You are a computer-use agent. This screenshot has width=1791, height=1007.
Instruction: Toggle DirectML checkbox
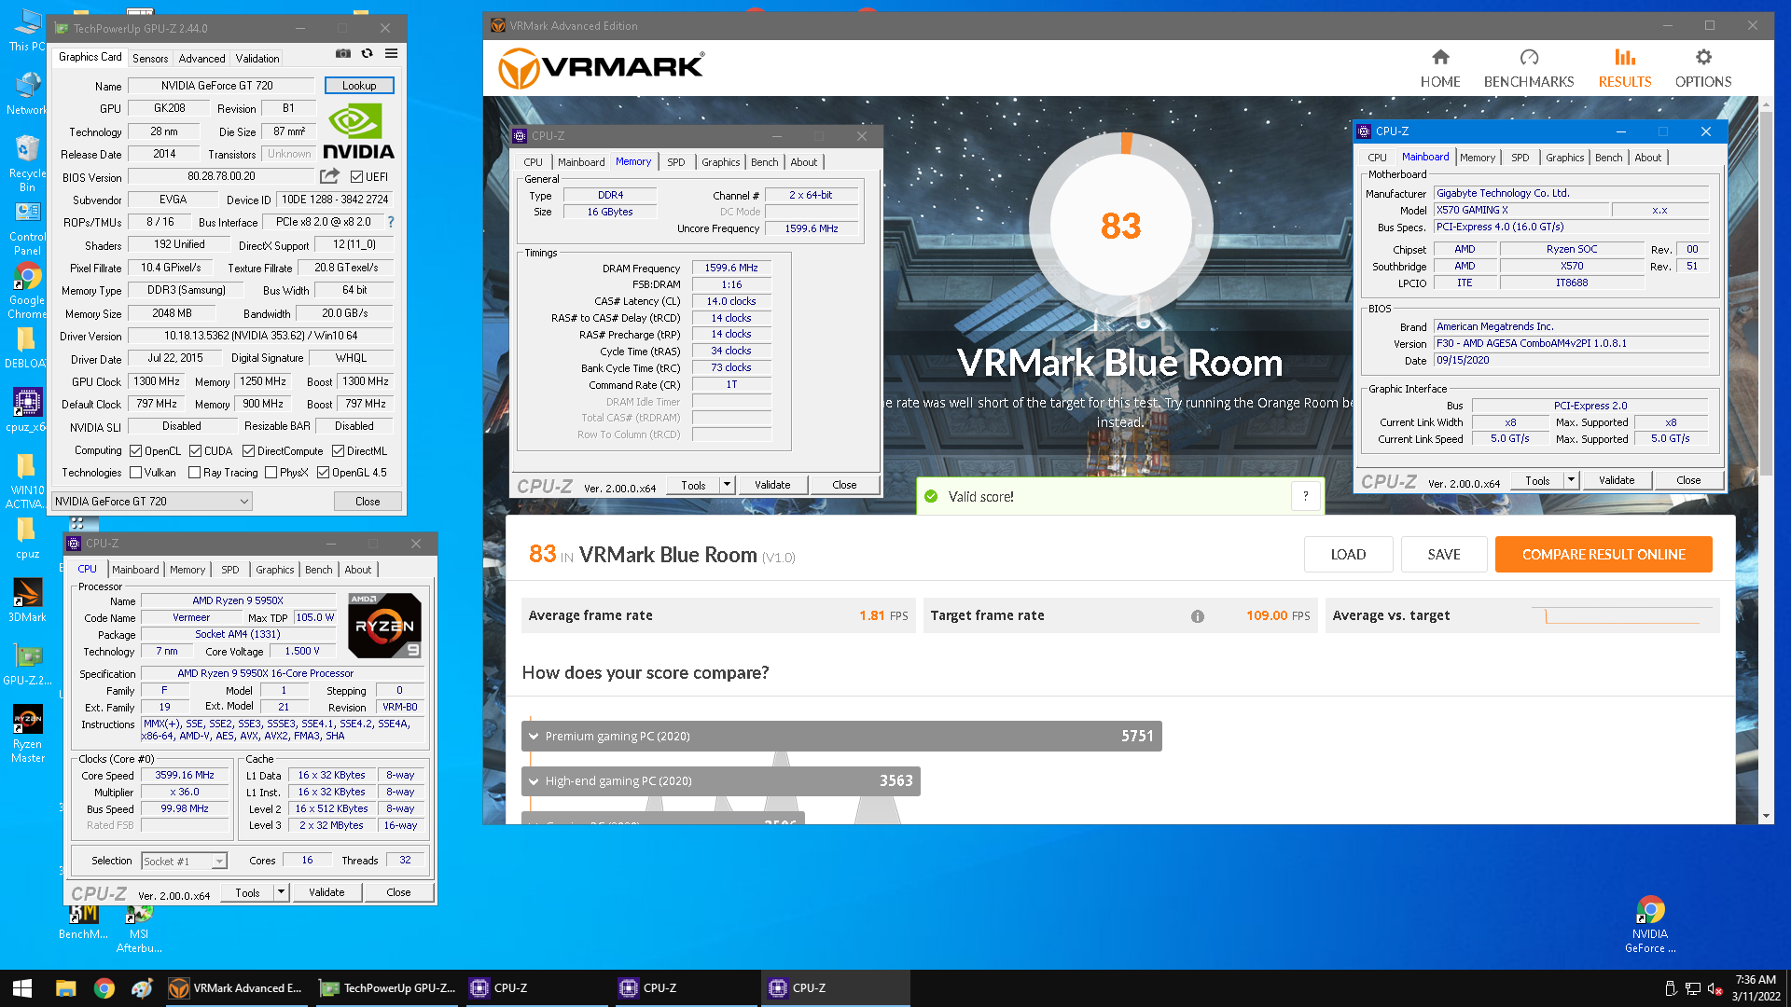pyautogui.click(x=339, y=451)
